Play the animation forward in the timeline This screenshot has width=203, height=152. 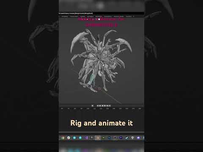[x=105, y=106]
